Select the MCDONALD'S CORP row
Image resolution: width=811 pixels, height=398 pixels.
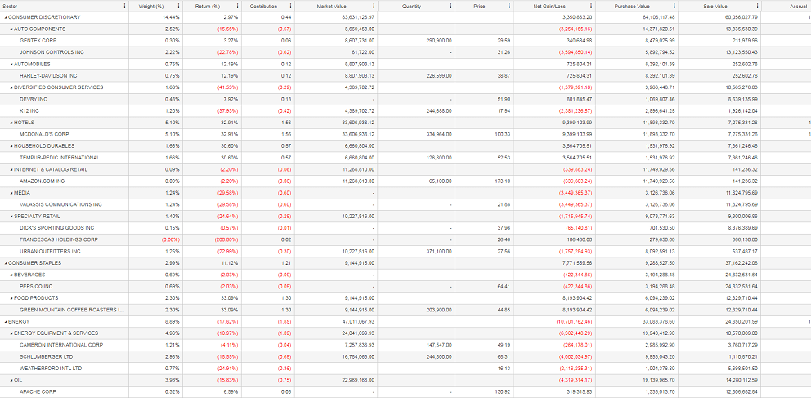coord(405,134)
